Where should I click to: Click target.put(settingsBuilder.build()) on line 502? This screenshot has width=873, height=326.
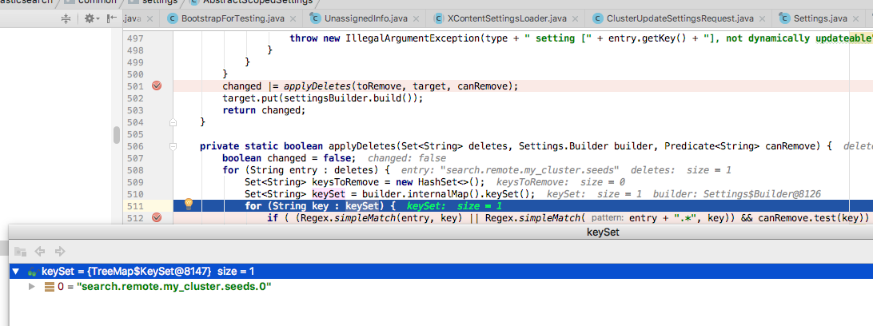(x=322, y=98)
